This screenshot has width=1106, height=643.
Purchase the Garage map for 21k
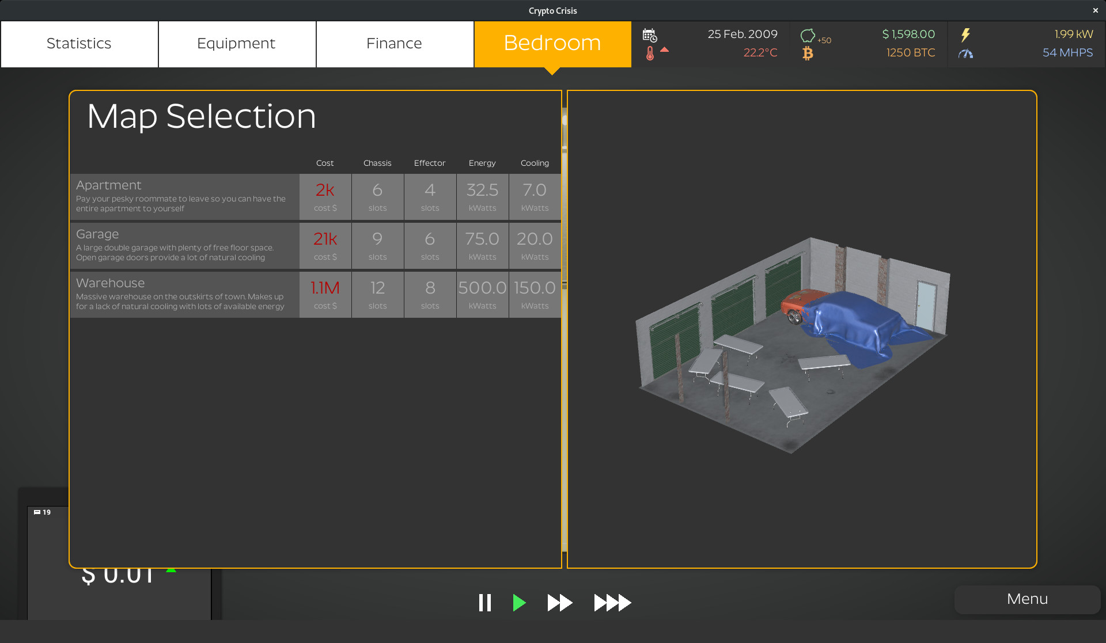(x=184, y=245)
